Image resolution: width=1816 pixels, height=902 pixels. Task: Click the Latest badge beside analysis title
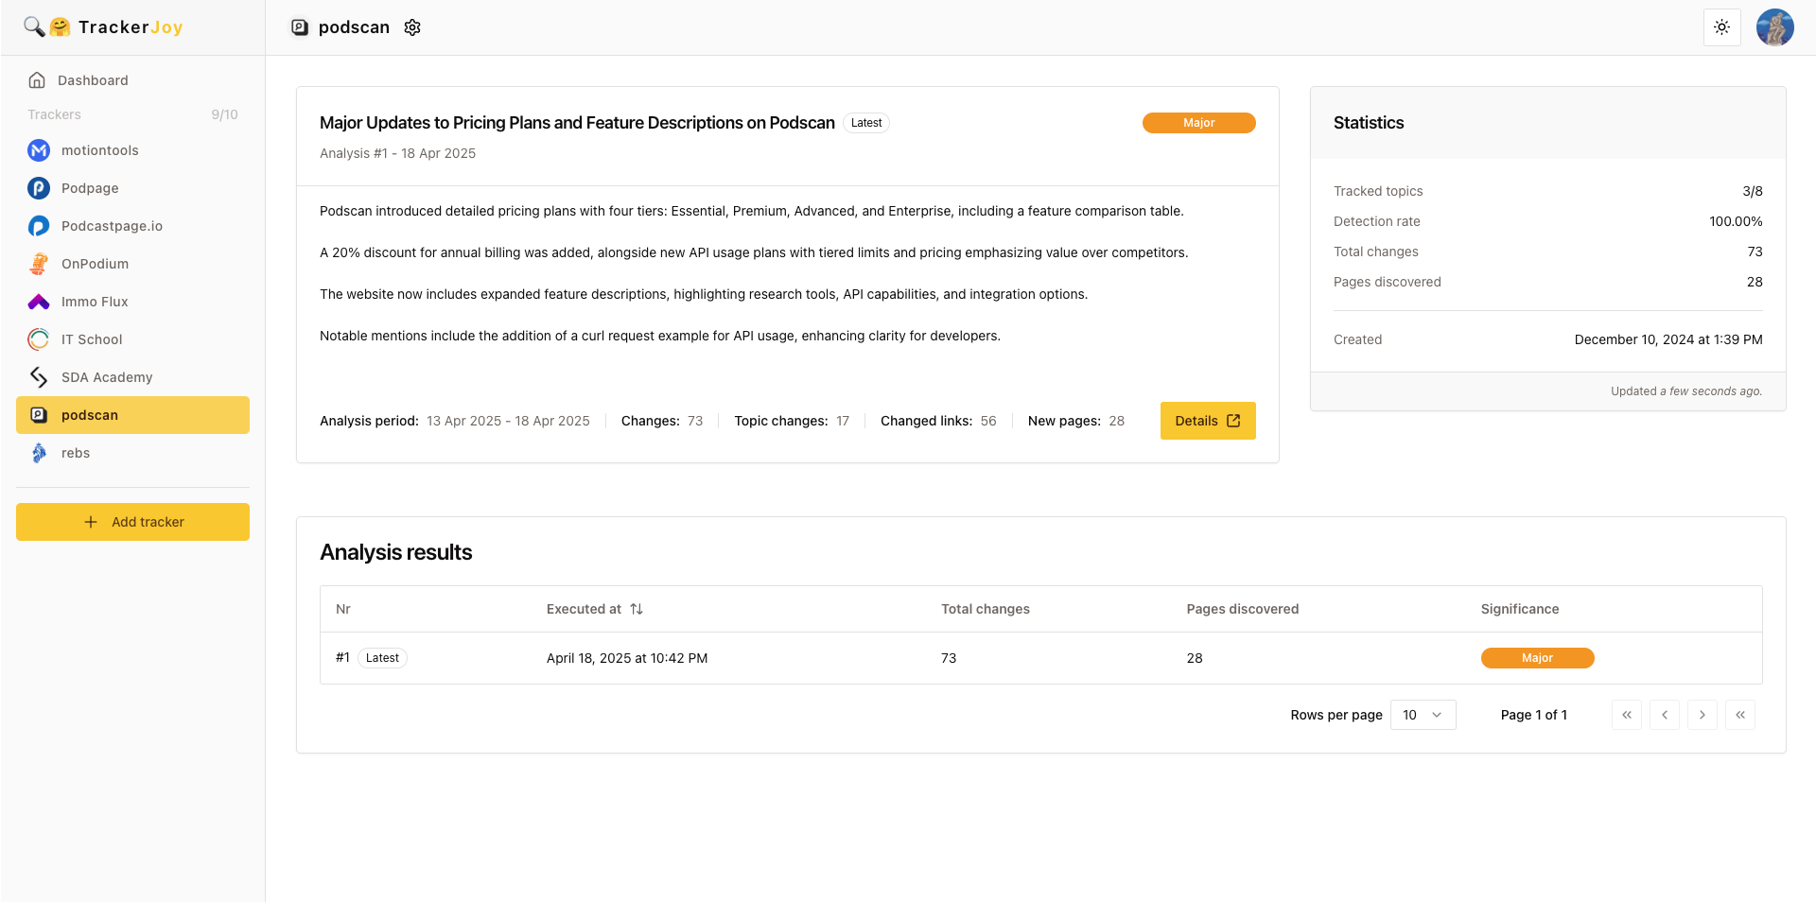(x=865, y=123)
